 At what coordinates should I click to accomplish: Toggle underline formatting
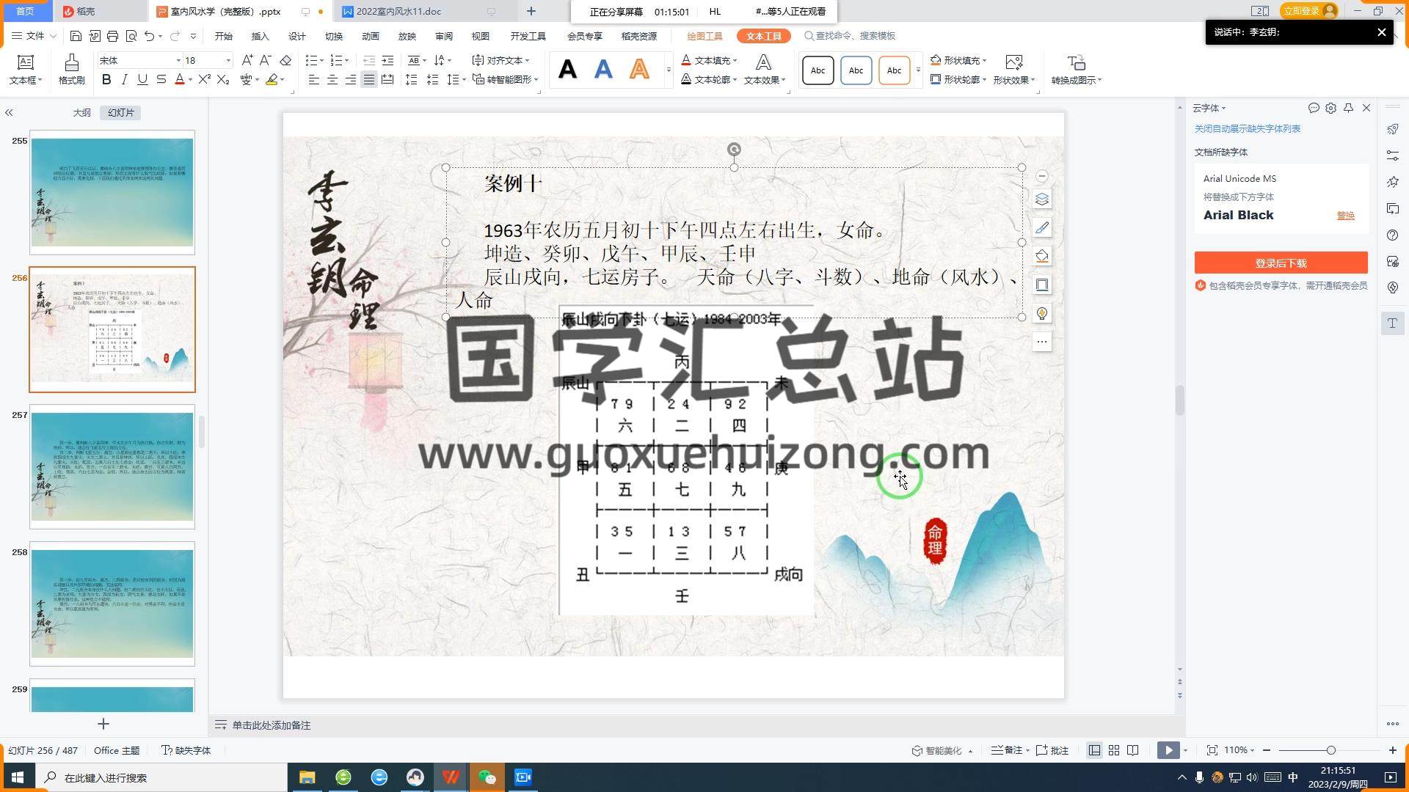(142, 79)
